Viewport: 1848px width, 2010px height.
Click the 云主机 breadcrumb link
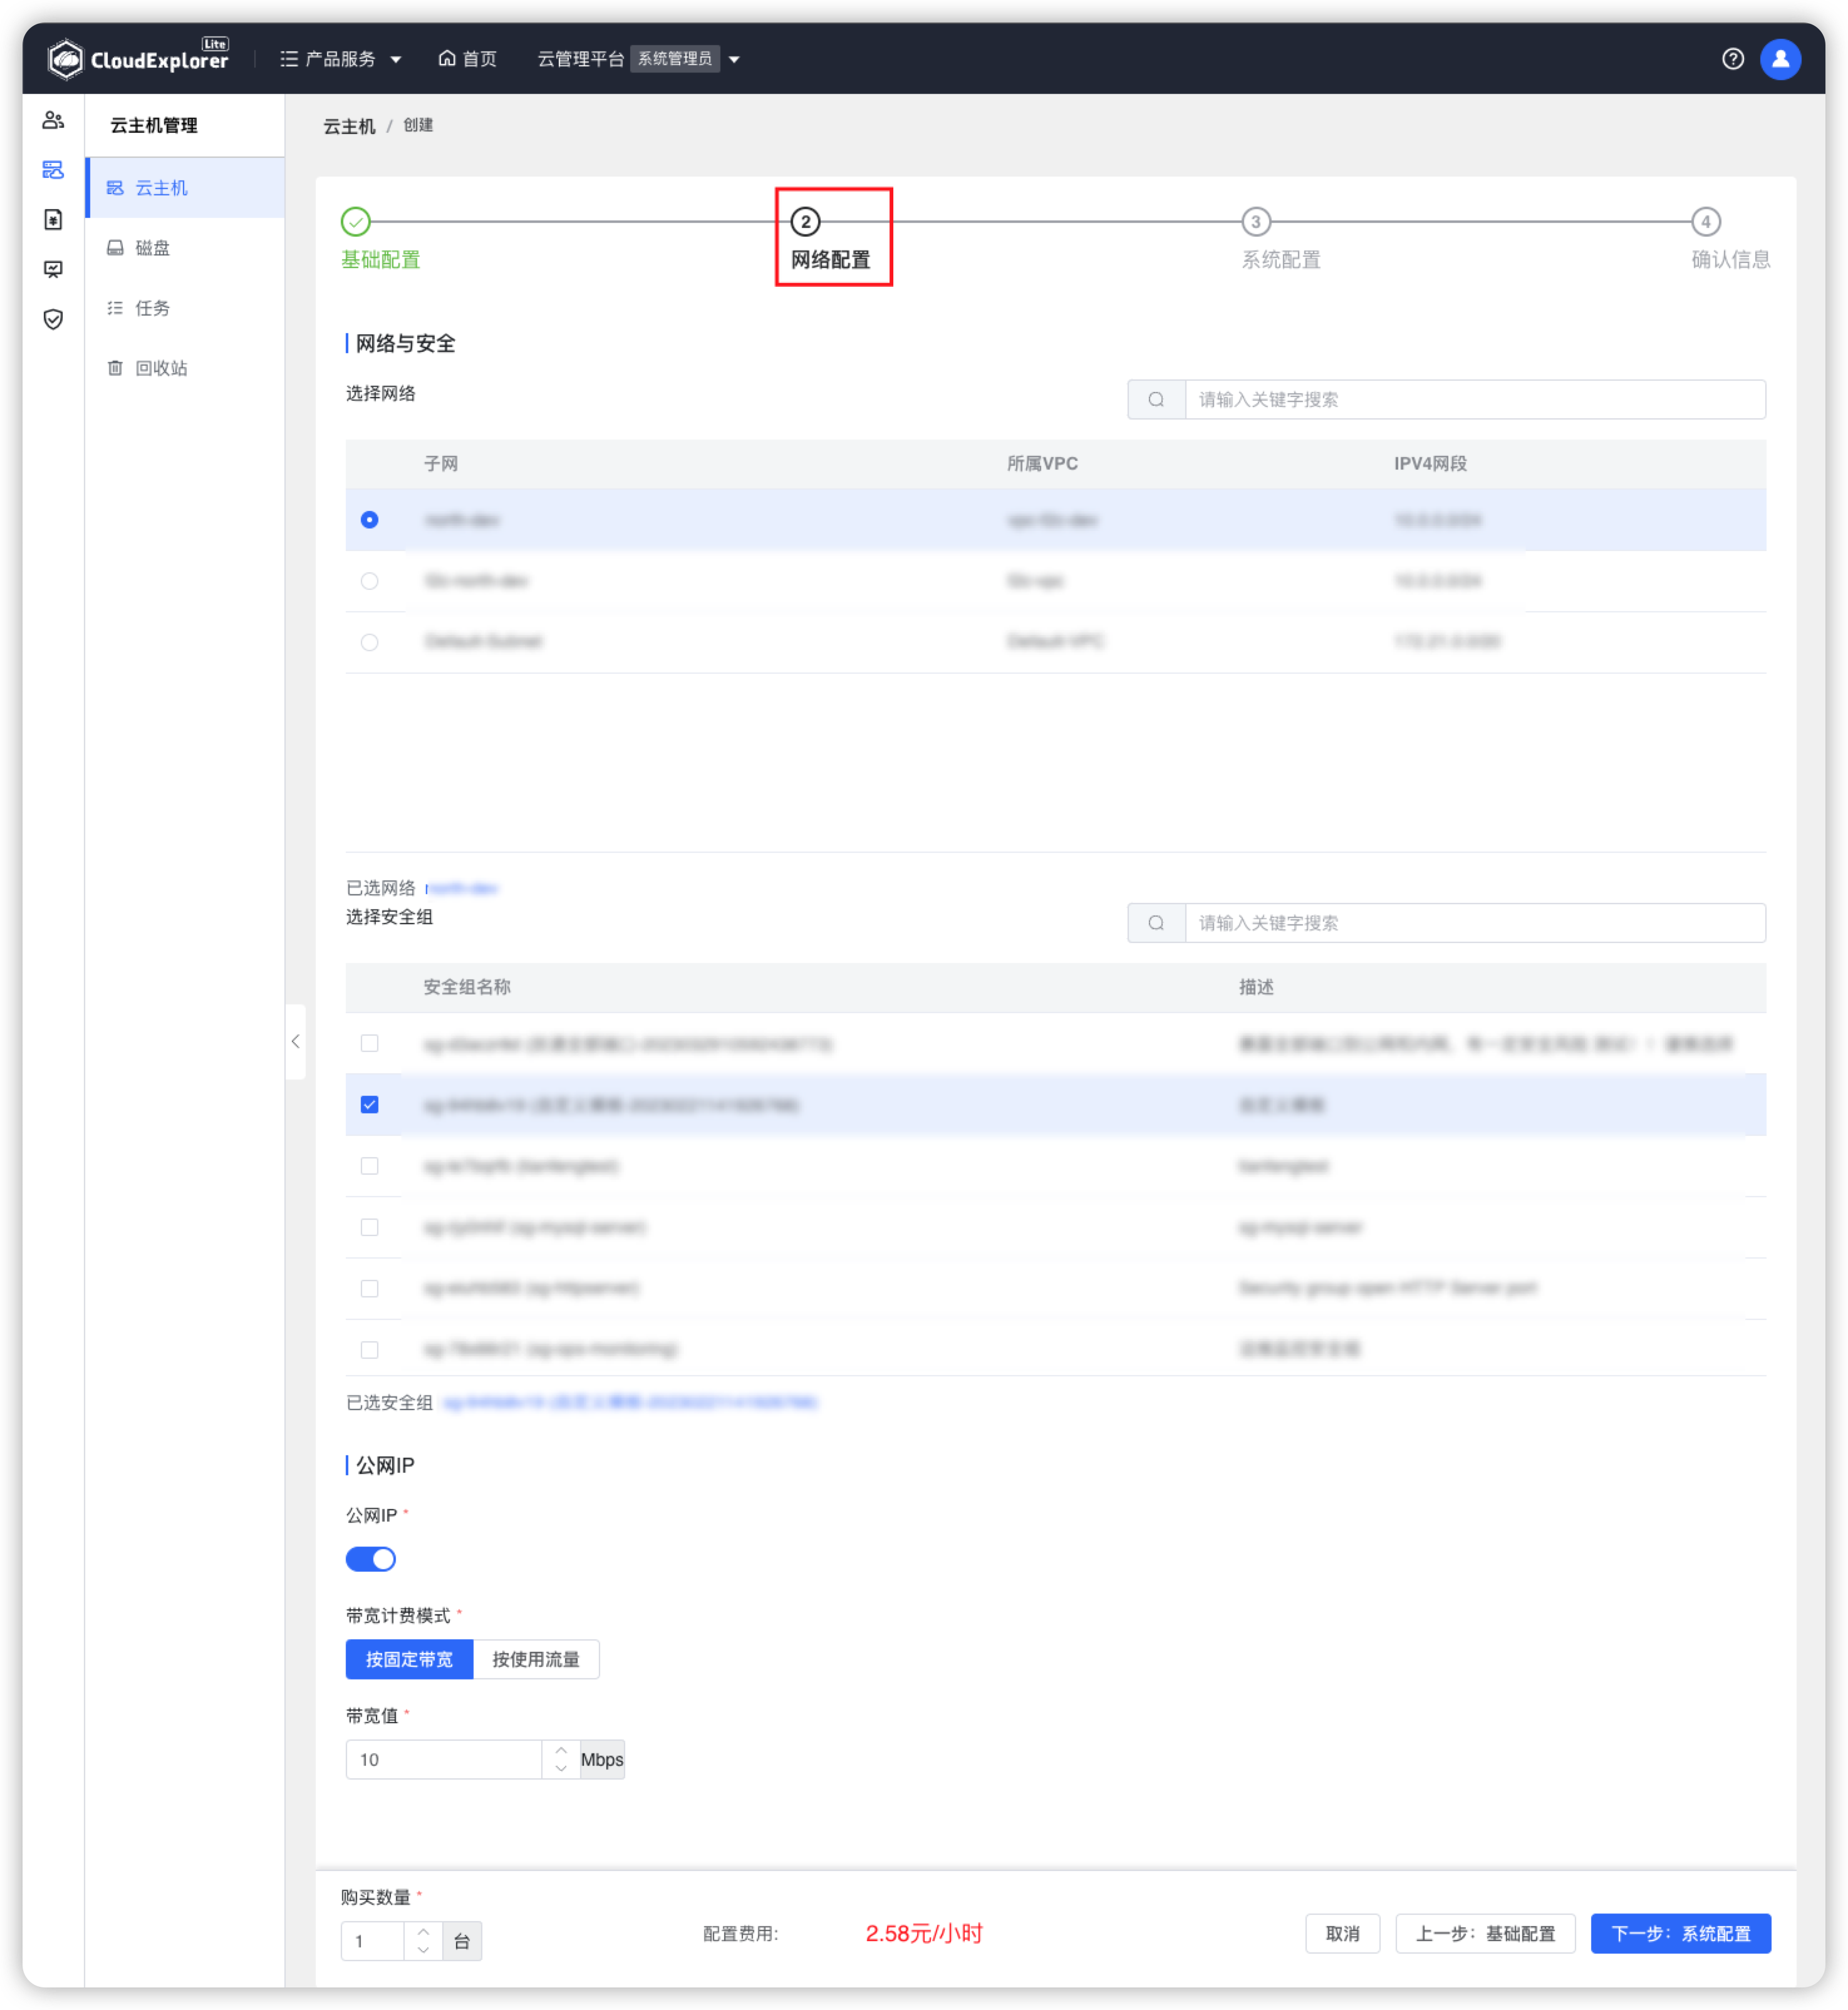(x=349, y=126)
